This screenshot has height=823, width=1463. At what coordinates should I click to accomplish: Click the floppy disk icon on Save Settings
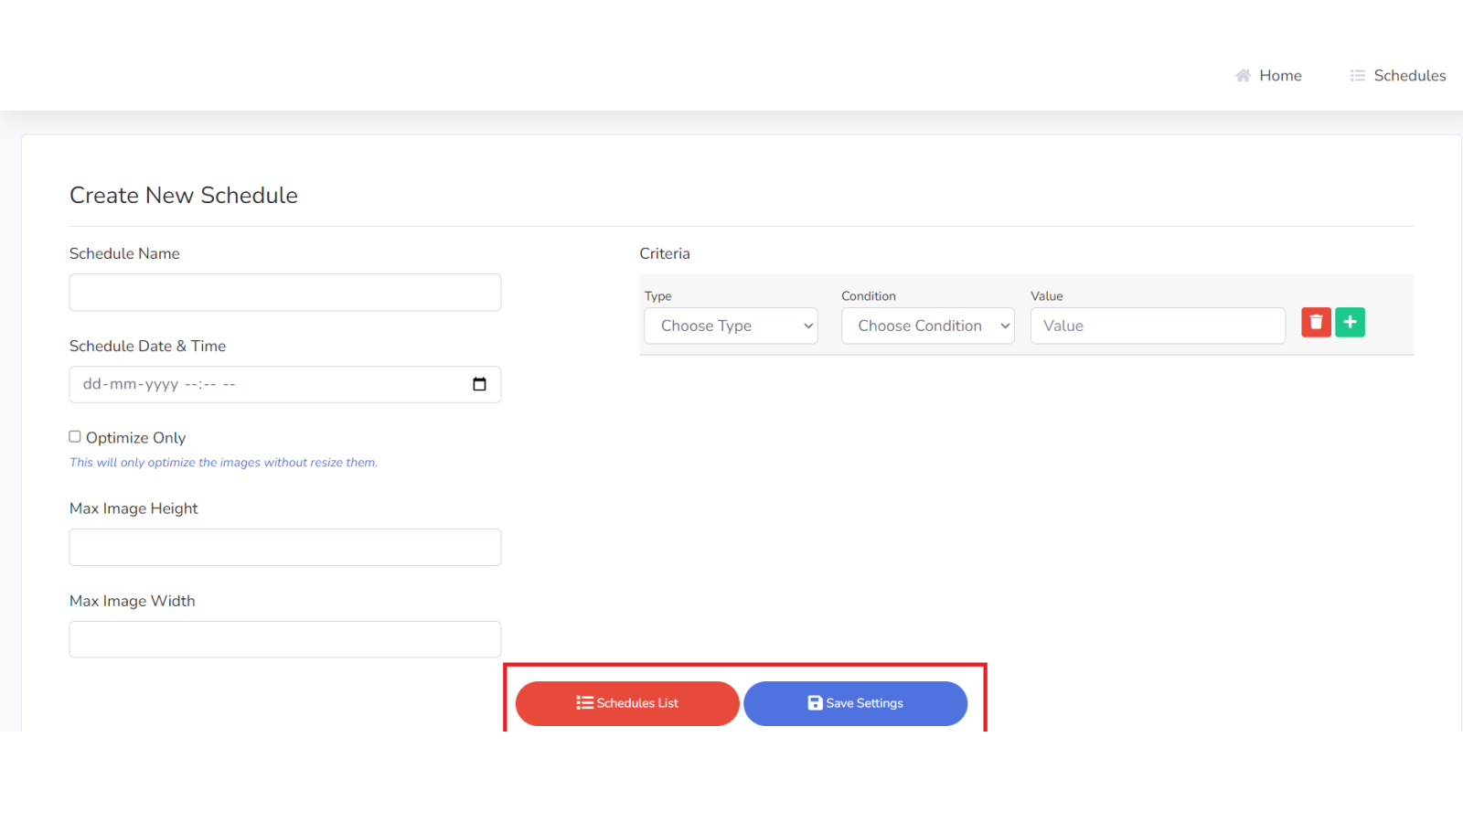pos(815,703)
